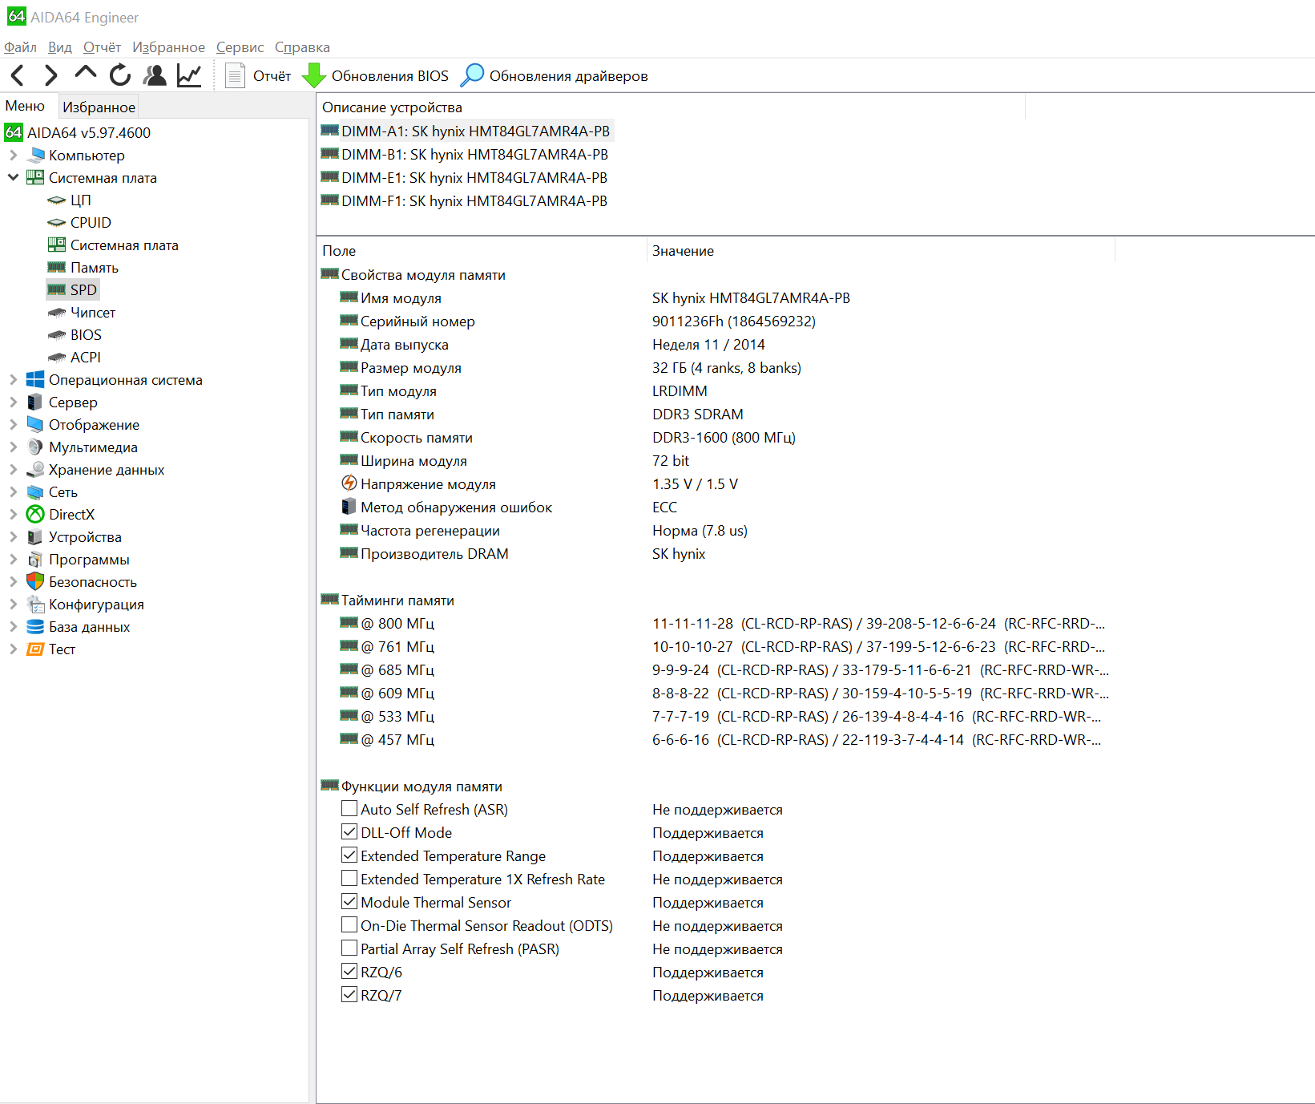Viewport: 1315px width, 1104px height.
Task: Switch to the Избранное sidebar tab
Action: tap(99, 107)
